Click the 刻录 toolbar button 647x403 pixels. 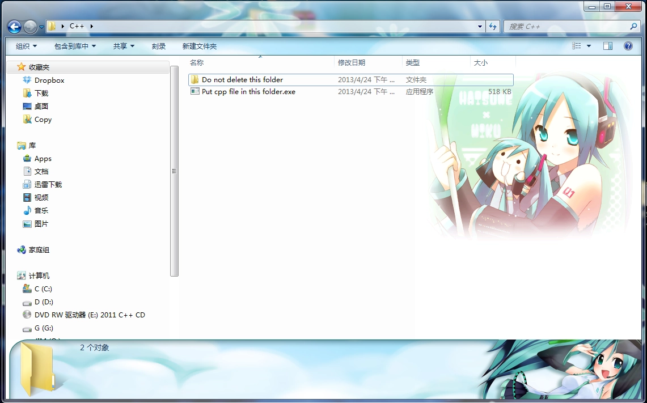[158, 46]
